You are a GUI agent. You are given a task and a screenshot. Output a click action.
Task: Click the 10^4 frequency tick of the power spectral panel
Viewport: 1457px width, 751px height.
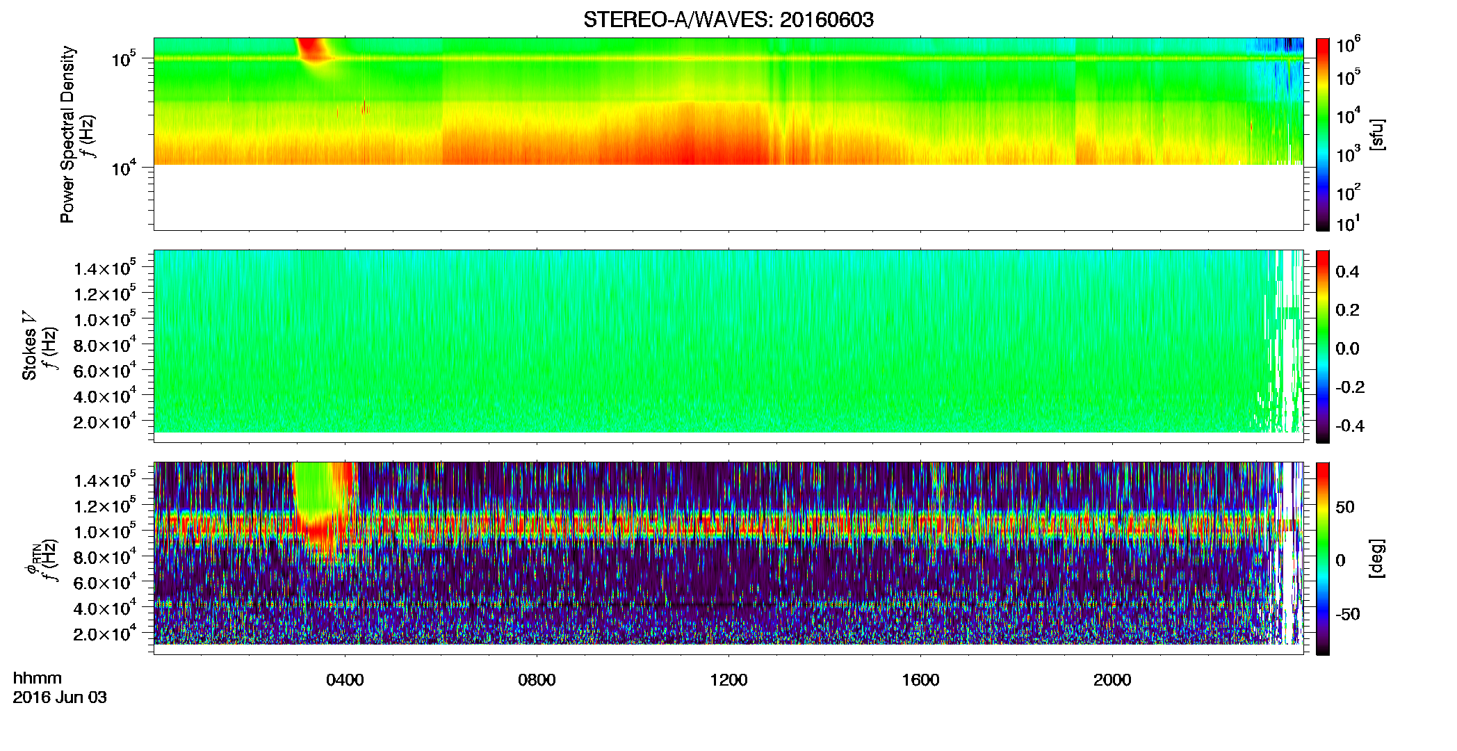[x=124, y=167]
